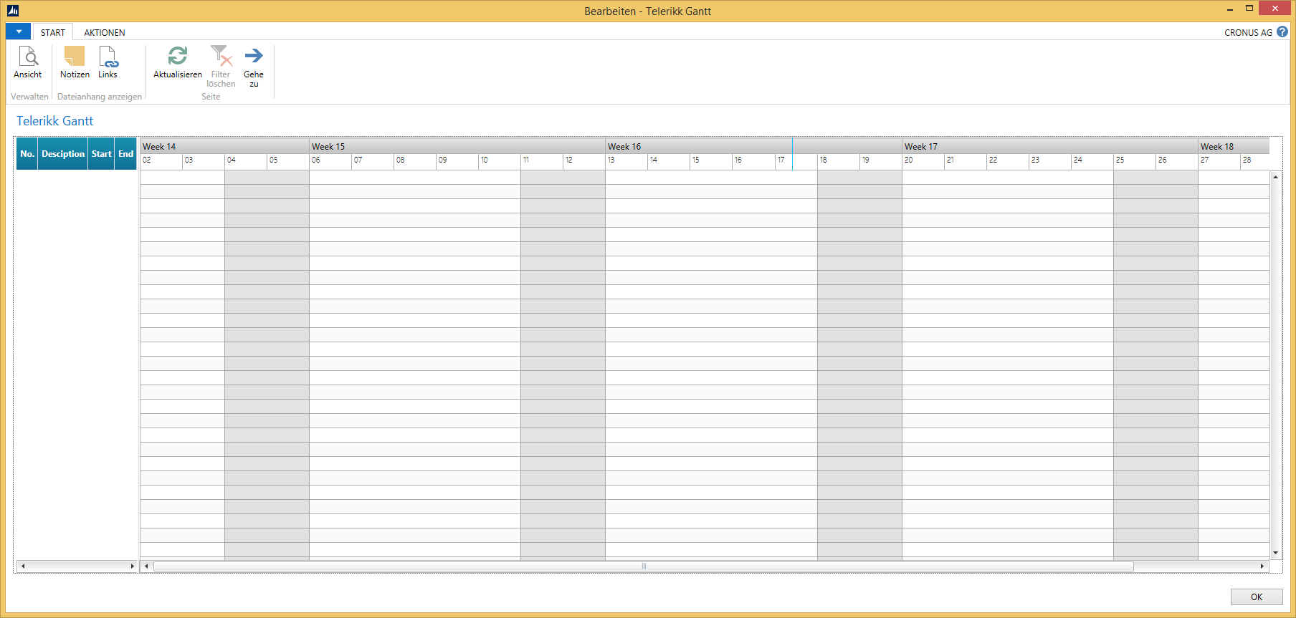
Task: Select day 24 in timeline header
Action: [1092, 161]
